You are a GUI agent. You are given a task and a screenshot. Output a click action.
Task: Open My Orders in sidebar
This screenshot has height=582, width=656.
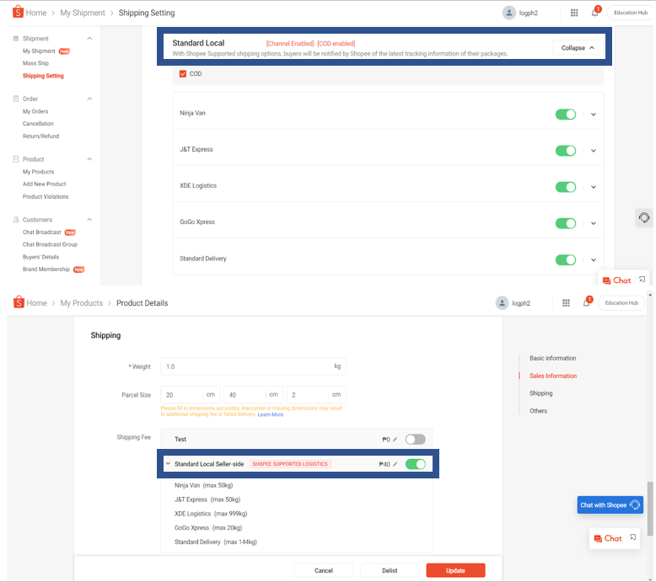[35, 111]
